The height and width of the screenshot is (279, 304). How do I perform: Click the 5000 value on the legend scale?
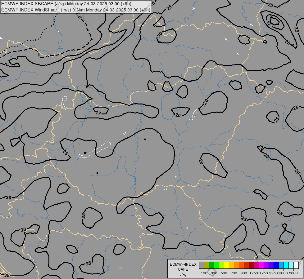click(x=293, y=273)
